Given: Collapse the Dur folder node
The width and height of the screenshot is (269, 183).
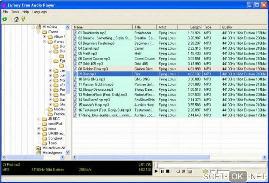Looking at the screenshot, I should click(x=50, y=51).
